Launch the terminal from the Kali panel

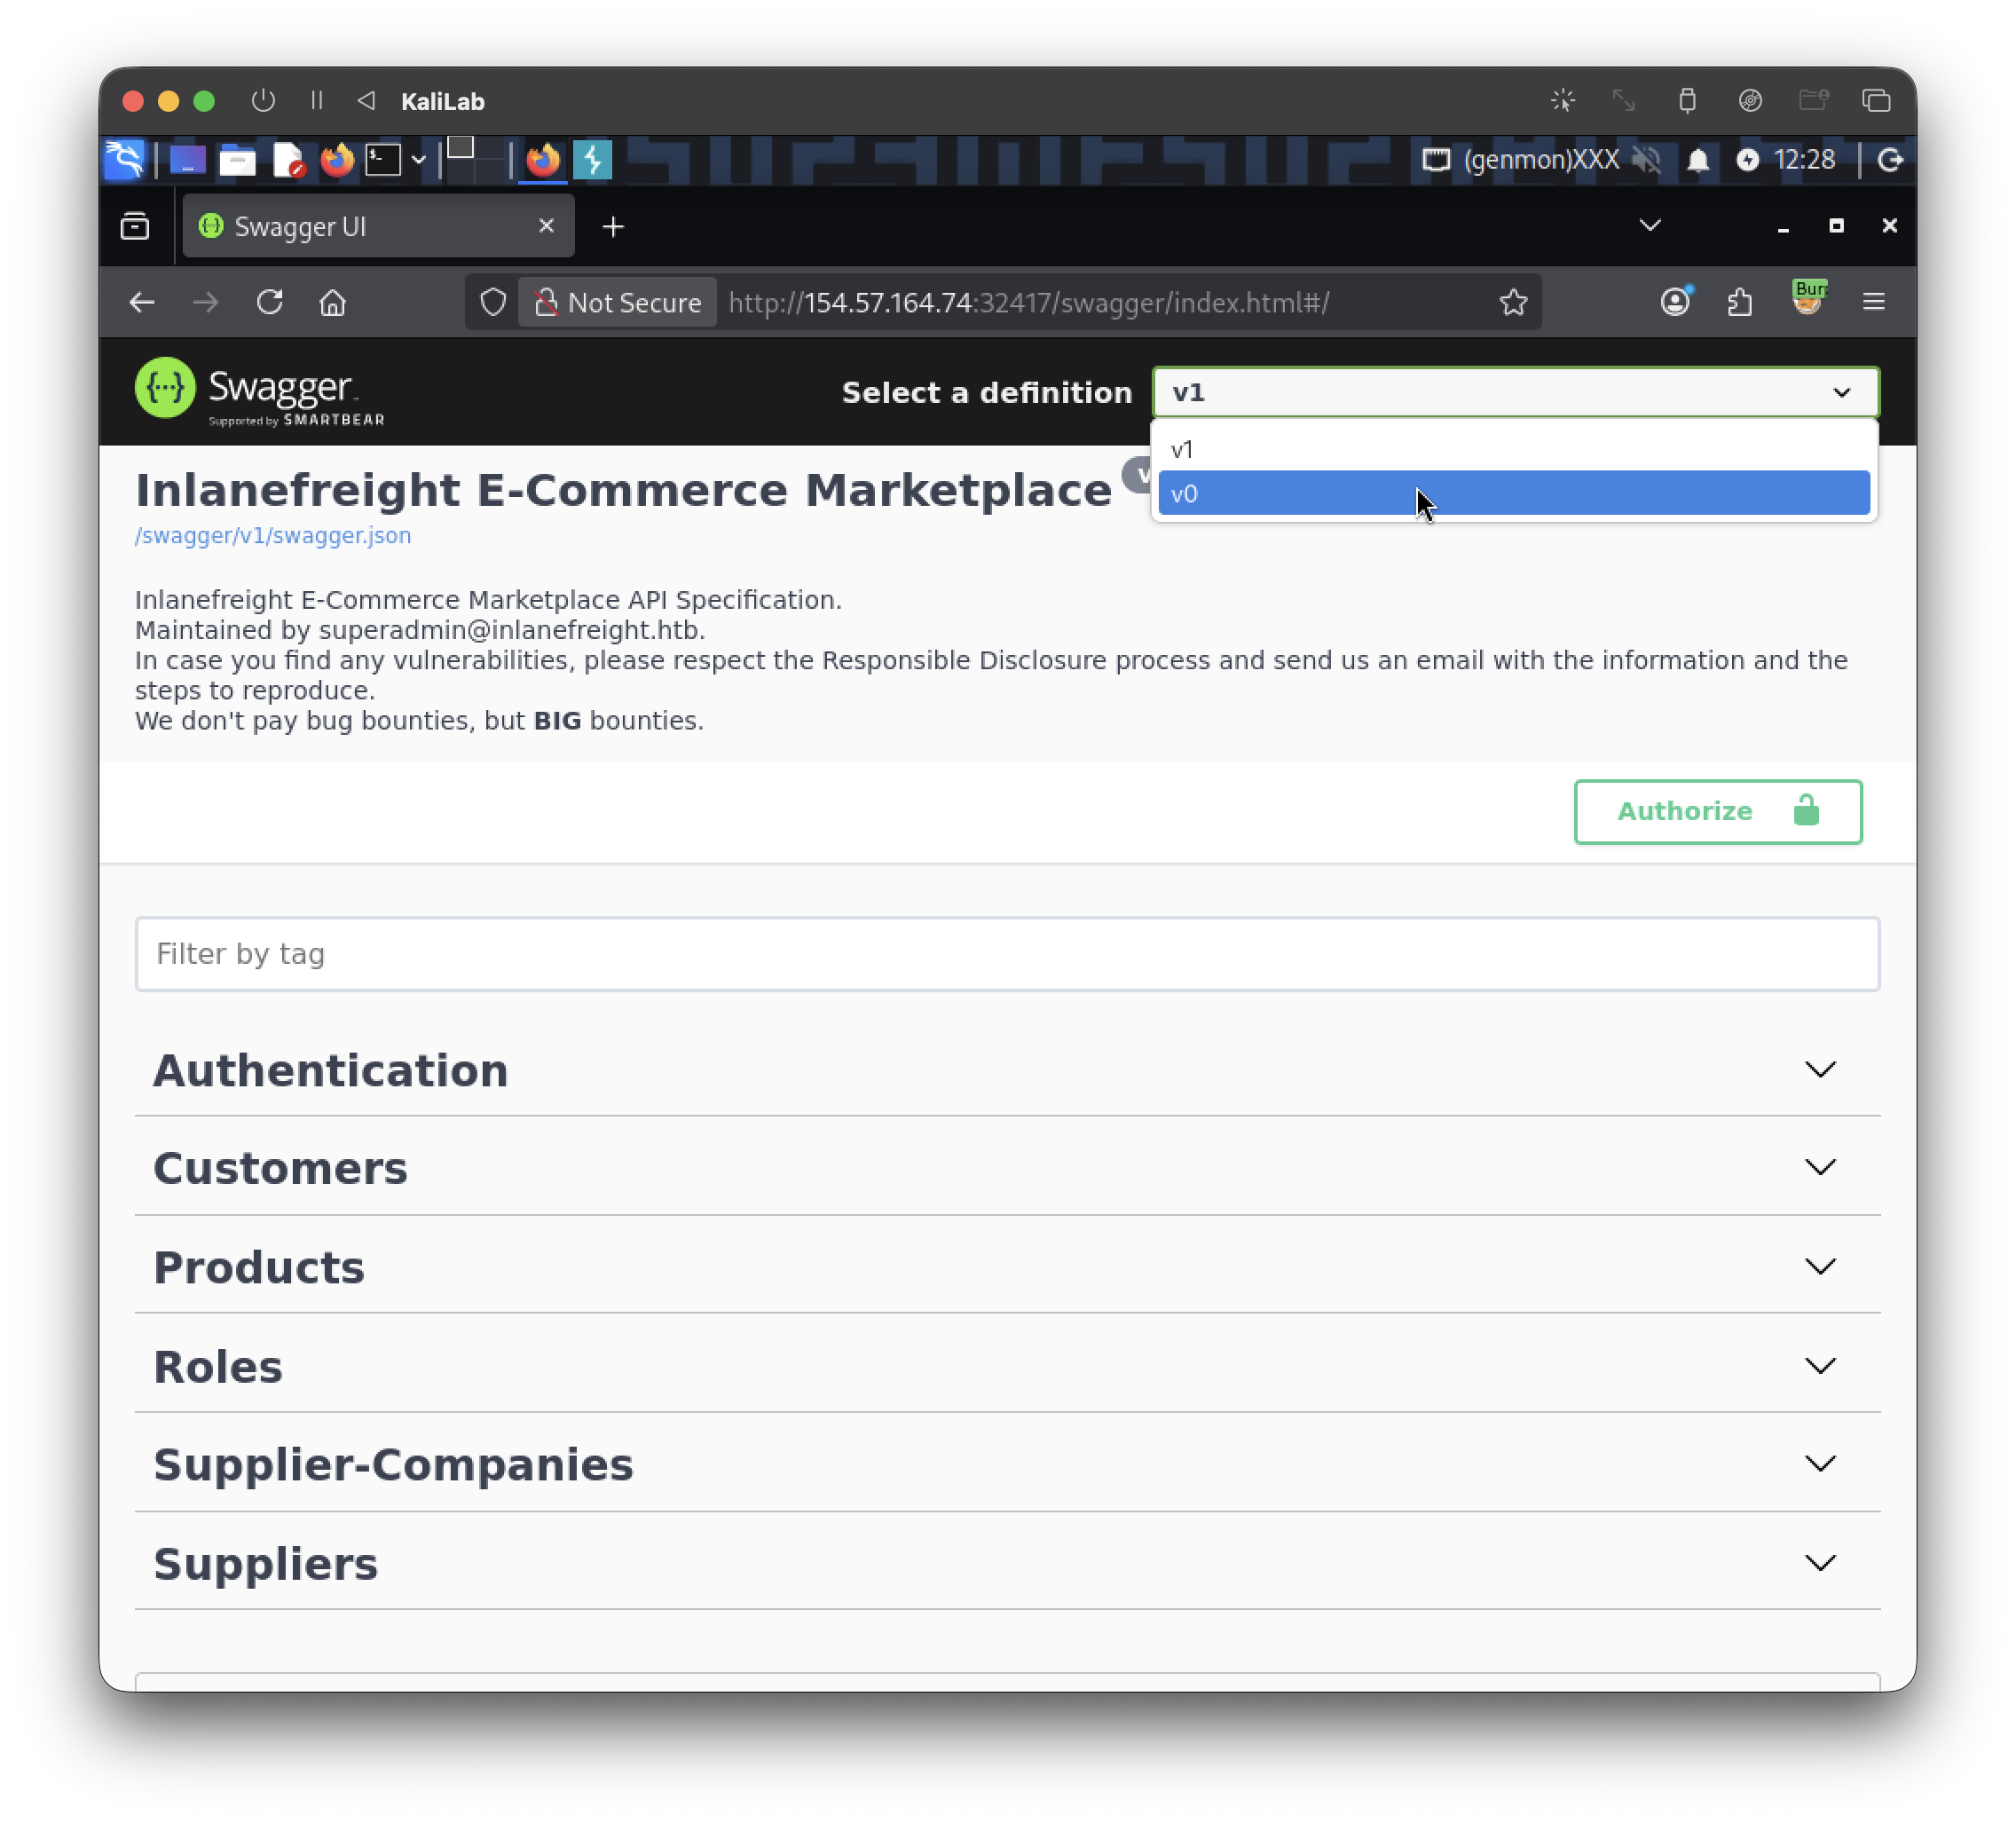point(382,159)
